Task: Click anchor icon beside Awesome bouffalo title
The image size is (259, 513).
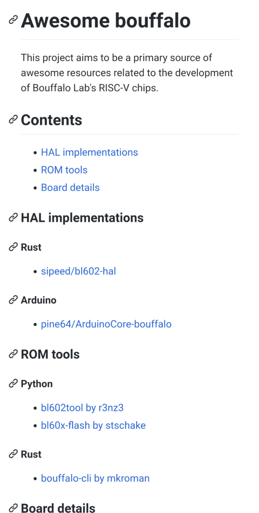Action: tap(13, 20)
